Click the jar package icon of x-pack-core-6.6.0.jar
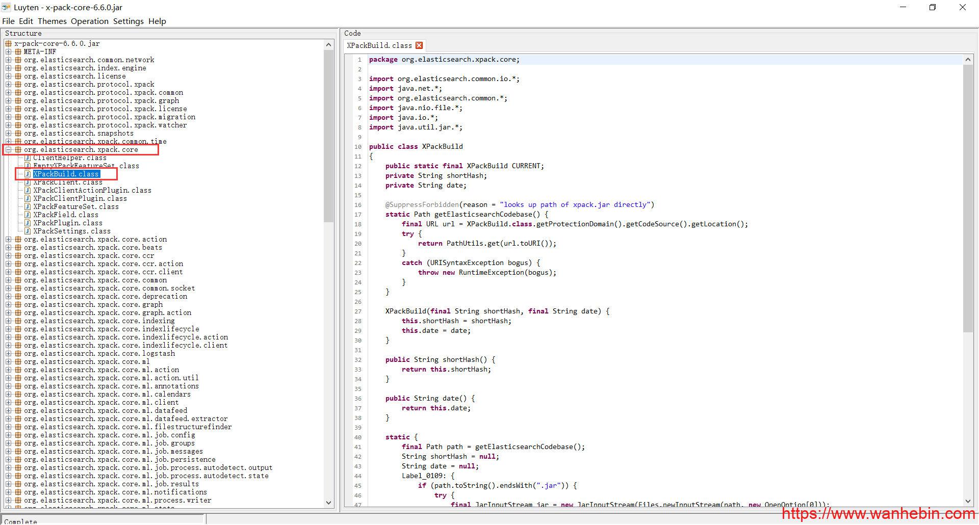979x525 pixels. point(9,44)
